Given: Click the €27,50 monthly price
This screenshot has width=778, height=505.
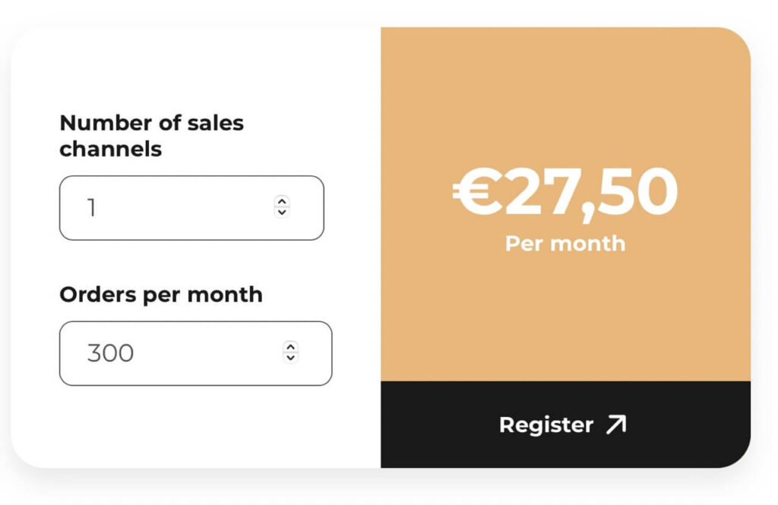Looking at the screenshot, I should pos(564,194).
